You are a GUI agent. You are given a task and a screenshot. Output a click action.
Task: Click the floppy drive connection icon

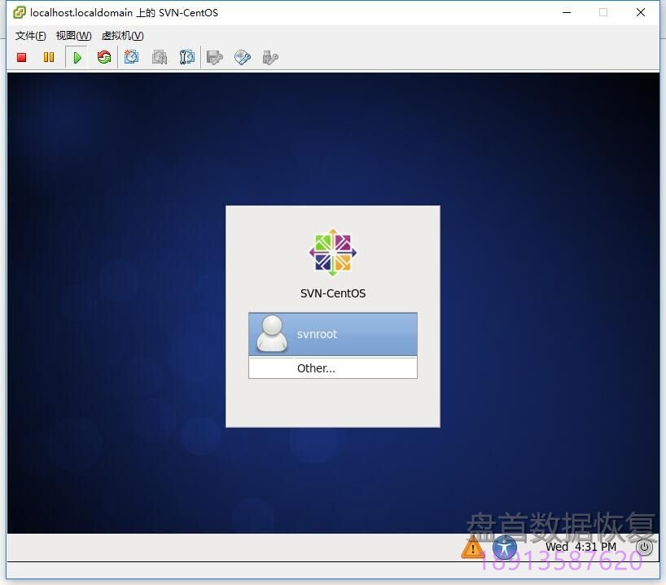click(215, 57)
